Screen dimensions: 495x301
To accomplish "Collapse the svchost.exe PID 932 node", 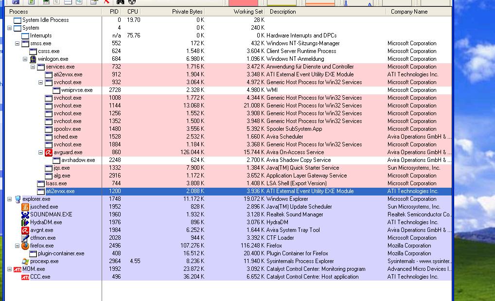I will pyautogui.click(x=40, y=82).
